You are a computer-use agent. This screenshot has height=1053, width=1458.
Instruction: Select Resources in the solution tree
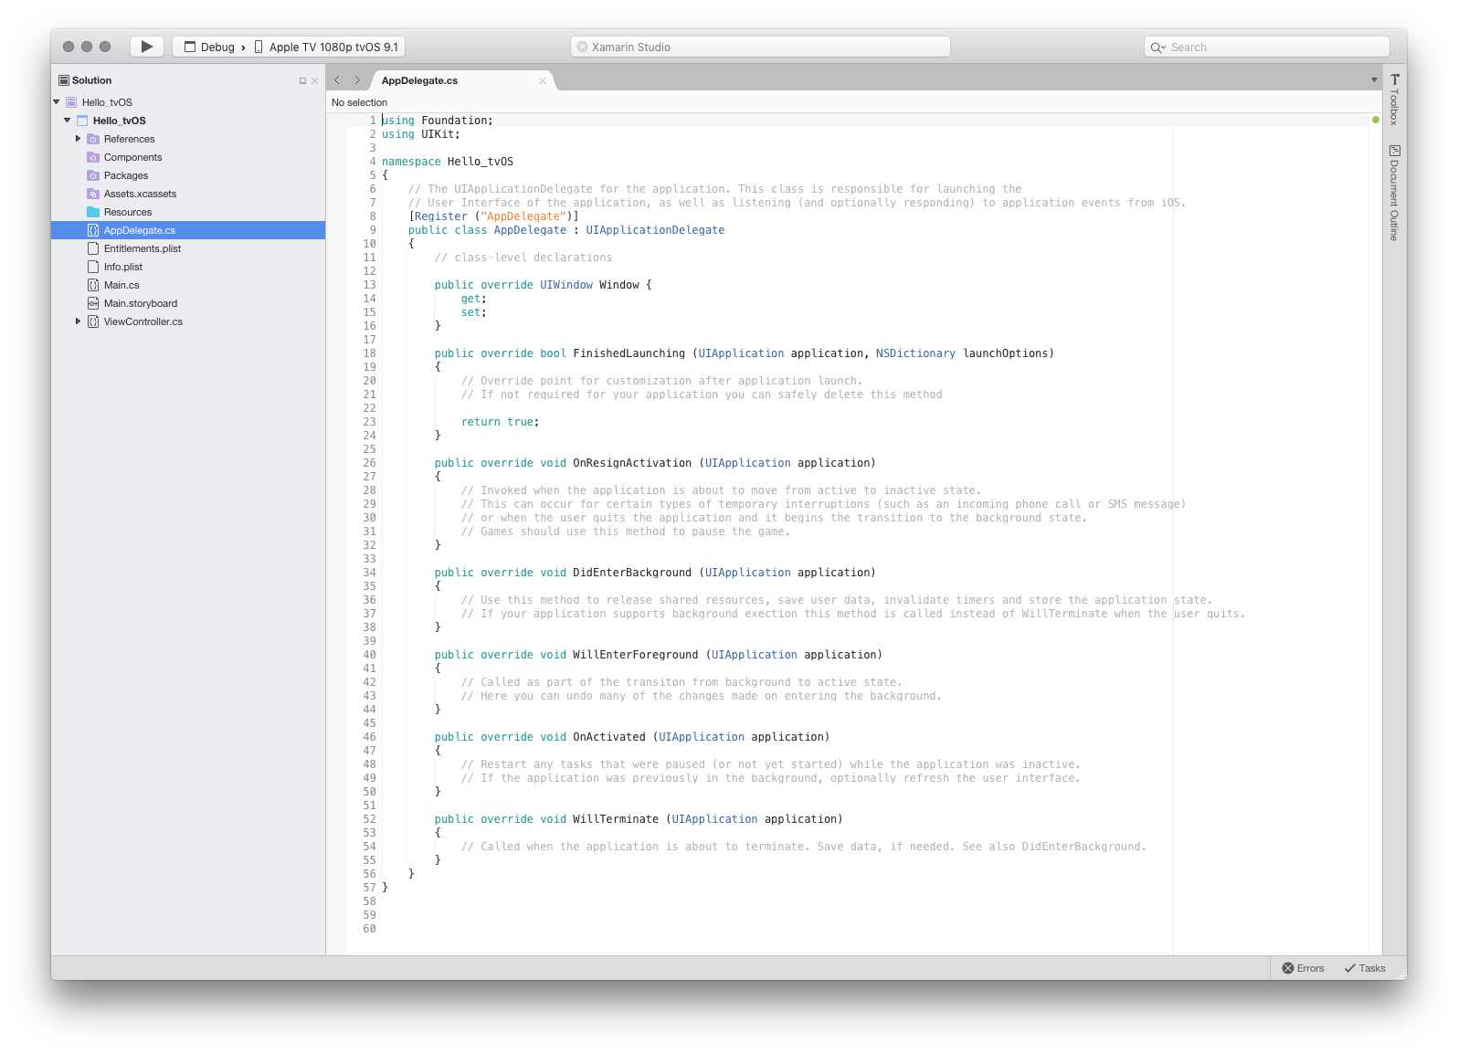click(128, 212)
